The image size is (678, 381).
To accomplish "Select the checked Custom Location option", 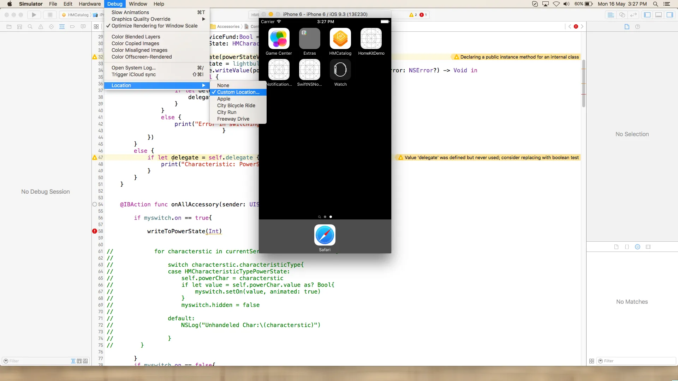I will coord(238,92).
